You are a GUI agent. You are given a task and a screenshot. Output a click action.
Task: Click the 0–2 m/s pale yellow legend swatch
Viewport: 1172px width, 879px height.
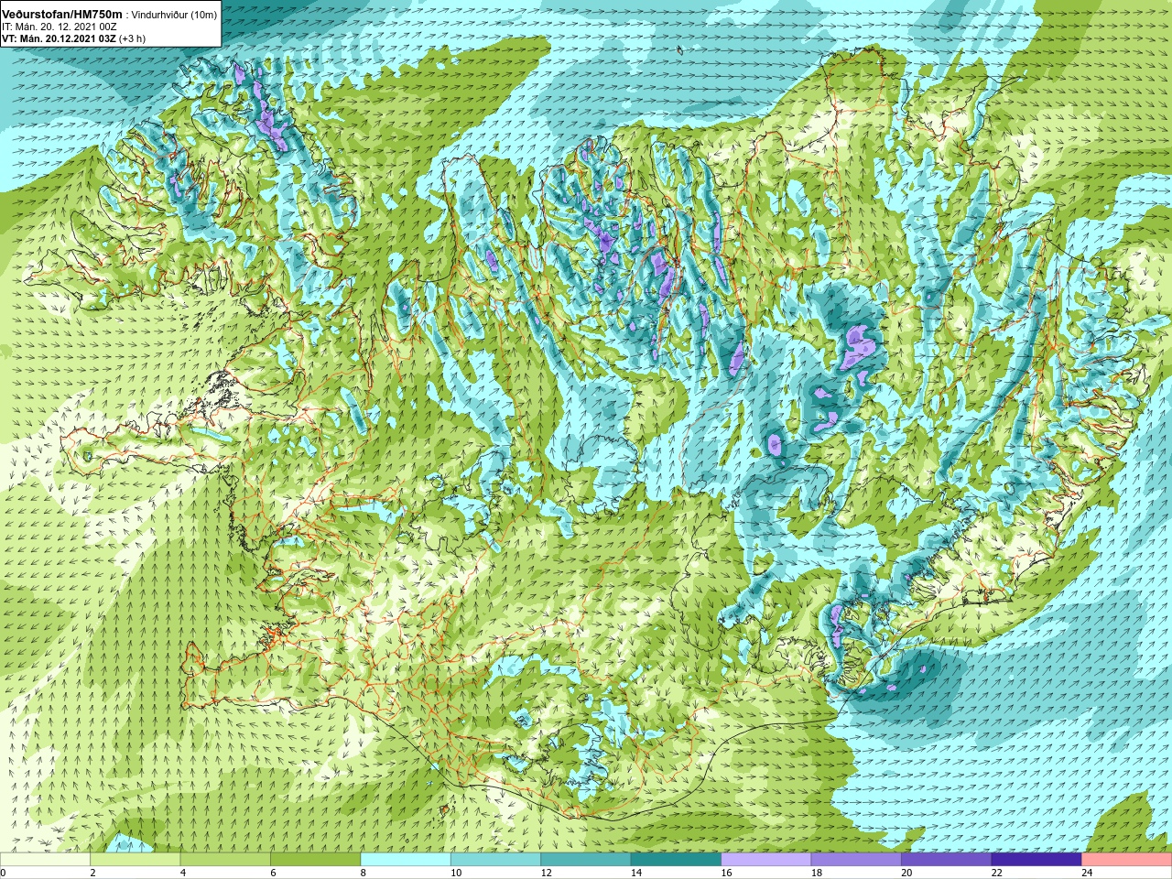coord(45,860)
